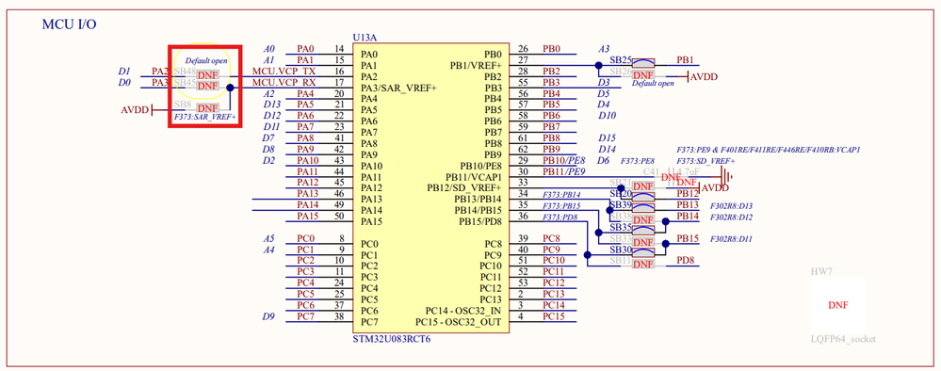The width and height of the screenshot is (941, 371).
Task: Click the PD8 net label beside SB11
Action: pos(687,261)
